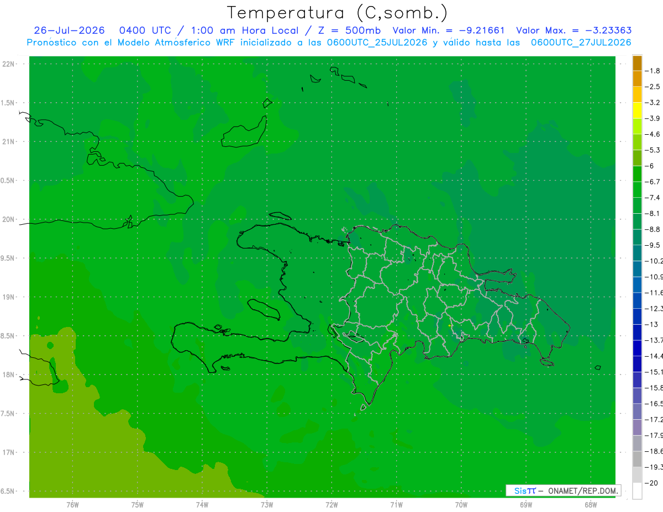The width and height of the screenshot is (663, 512).
Task: Click the valid-until stamp "0600UTC_27JUL2026"
Action: 581,43
